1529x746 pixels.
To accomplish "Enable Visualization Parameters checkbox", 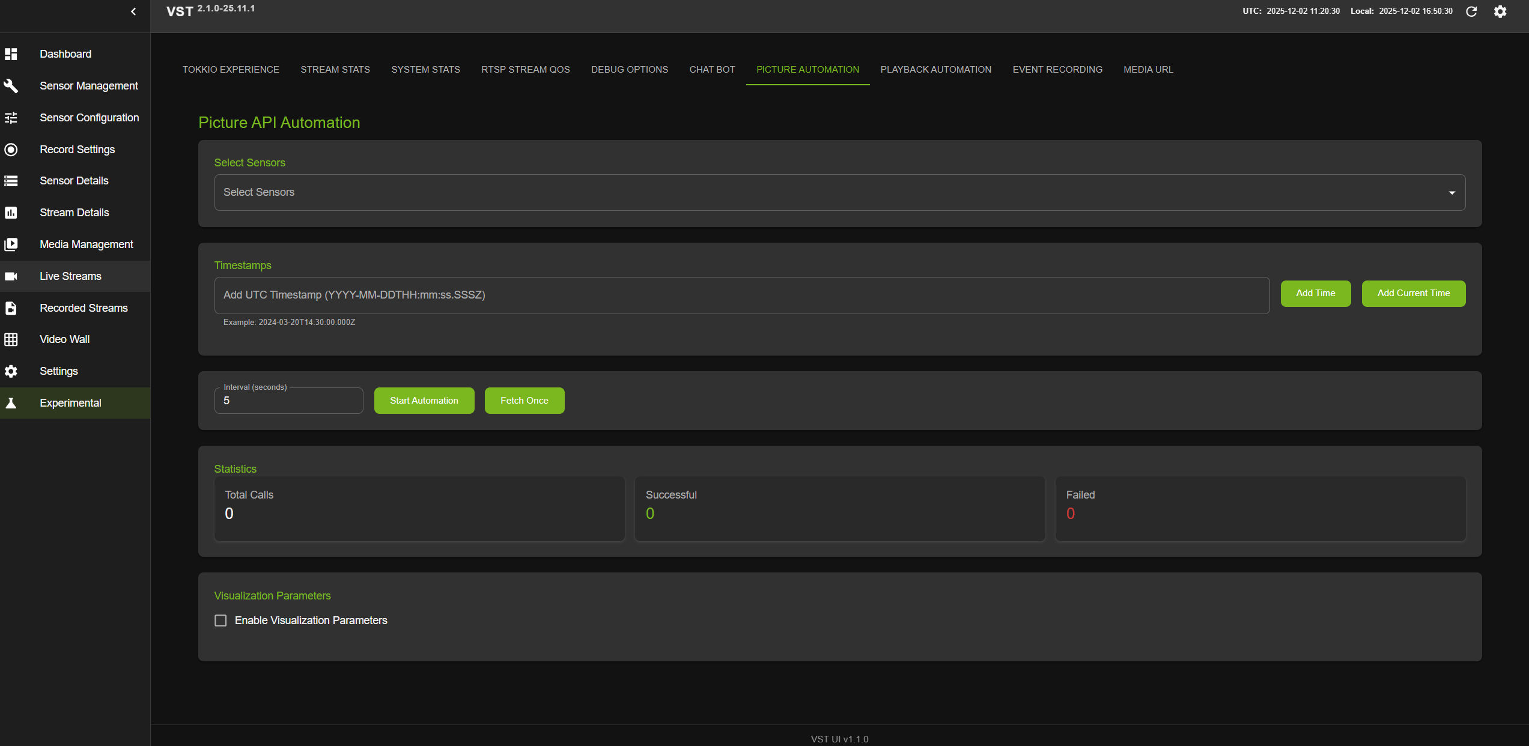I will [x=220, y=620].
